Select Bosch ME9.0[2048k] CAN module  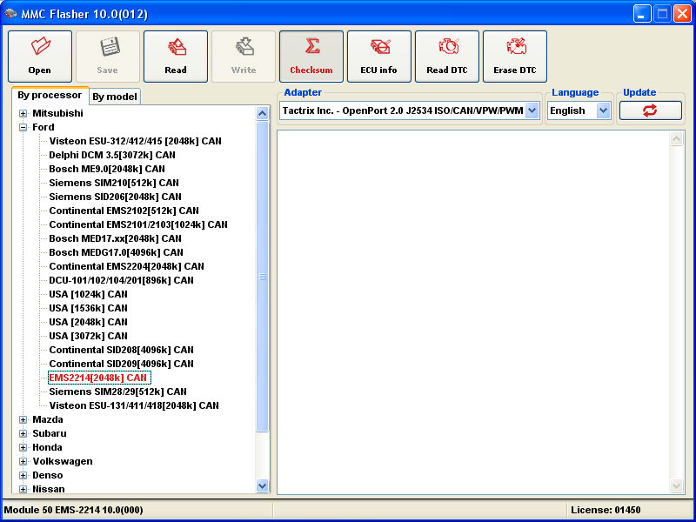click(107, 169)
